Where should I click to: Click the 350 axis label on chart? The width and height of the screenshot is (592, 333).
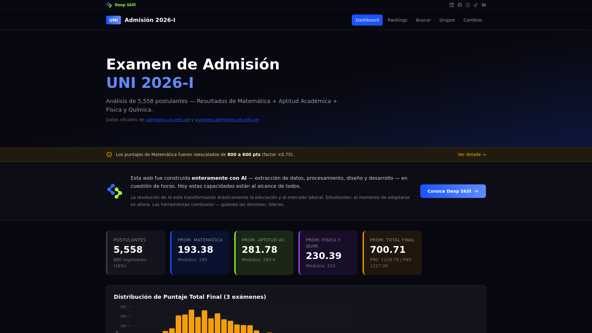(123, 307)
